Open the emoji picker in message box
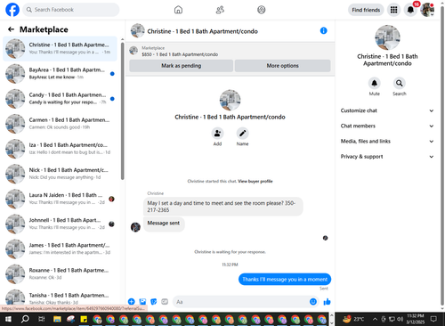This screenshot has height=326, width=445. click(x=313, y=302)
